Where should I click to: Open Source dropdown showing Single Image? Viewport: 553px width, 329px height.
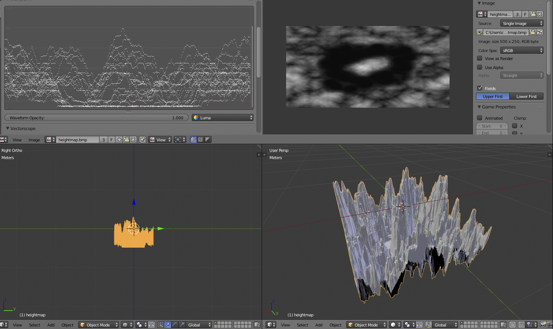point(522,23)
